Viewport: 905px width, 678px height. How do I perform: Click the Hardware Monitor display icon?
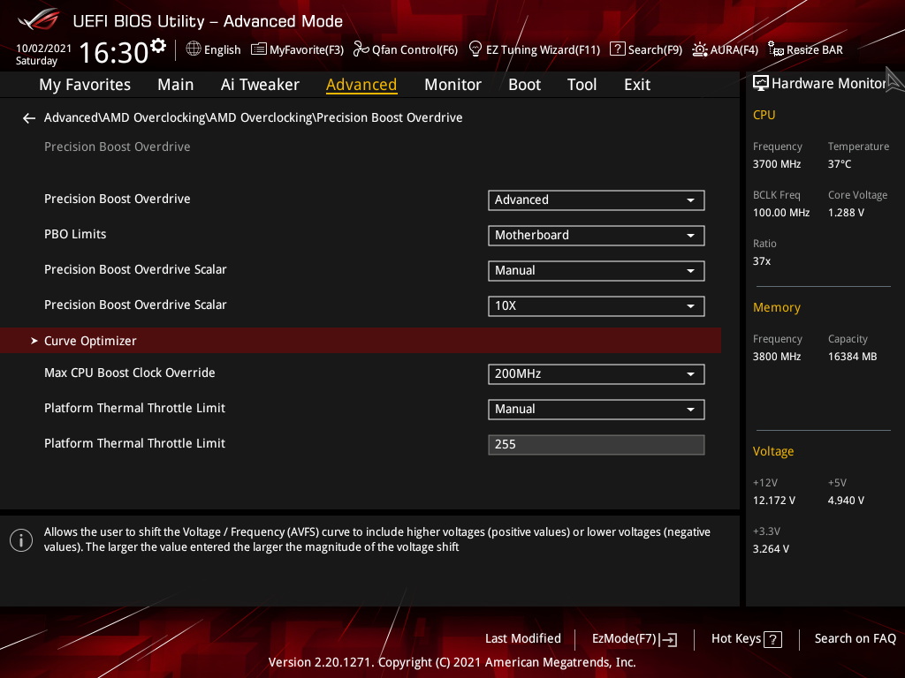[761, 83]
